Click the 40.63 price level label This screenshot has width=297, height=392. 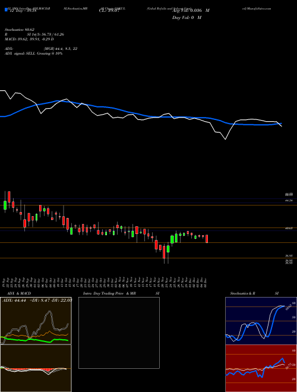coord(289,228)
